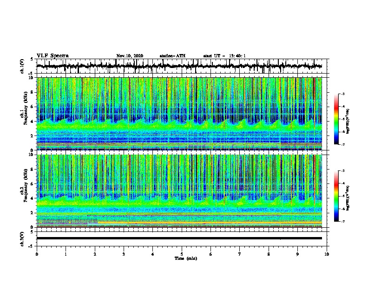The width and height of the screenshot is (368, 285).
Task: Click time axis tick label '10'
Action: pos(327,254)
